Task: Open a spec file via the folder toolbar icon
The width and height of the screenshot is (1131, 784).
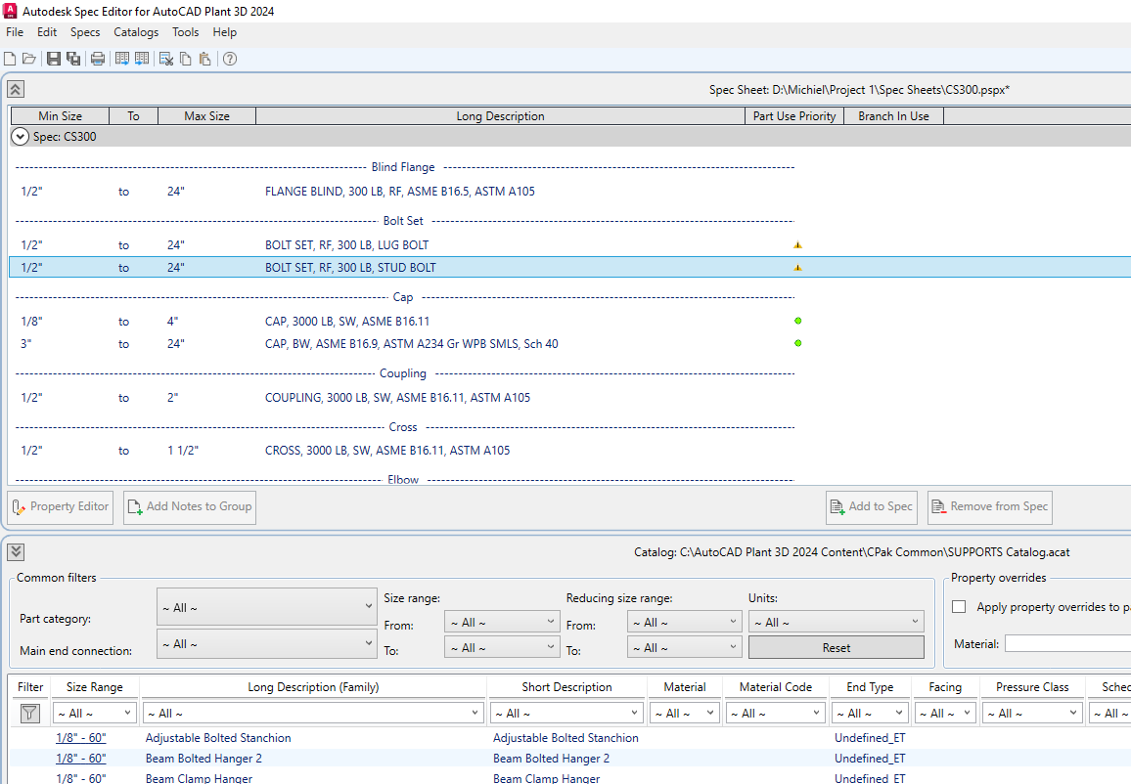Action: (x=28, y=59)
